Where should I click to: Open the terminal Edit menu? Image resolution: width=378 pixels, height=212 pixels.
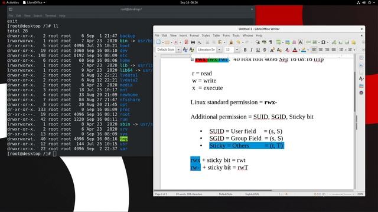[18, 16]
